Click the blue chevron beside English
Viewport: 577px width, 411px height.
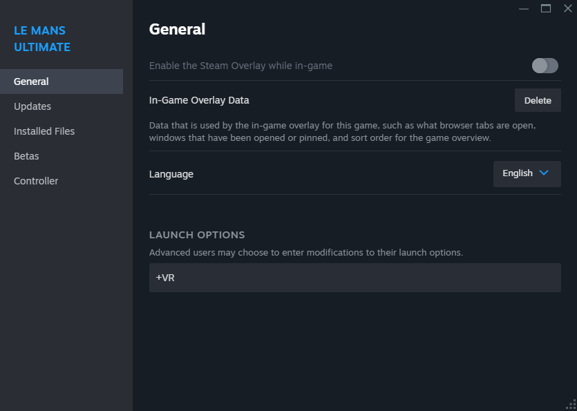pyautogui.click(x=544, y=173)
